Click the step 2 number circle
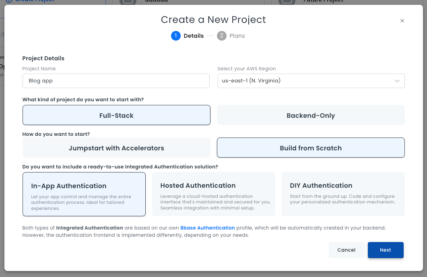The width and height of the screenshot is (427, 277). pos(221,36)
